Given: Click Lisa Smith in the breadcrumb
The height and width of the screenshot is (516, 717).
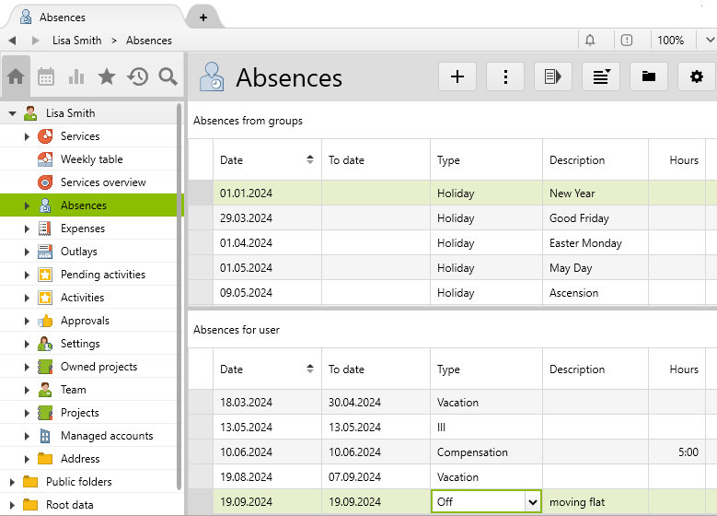Looking at the screenshot, I should [x=77, y=41].
